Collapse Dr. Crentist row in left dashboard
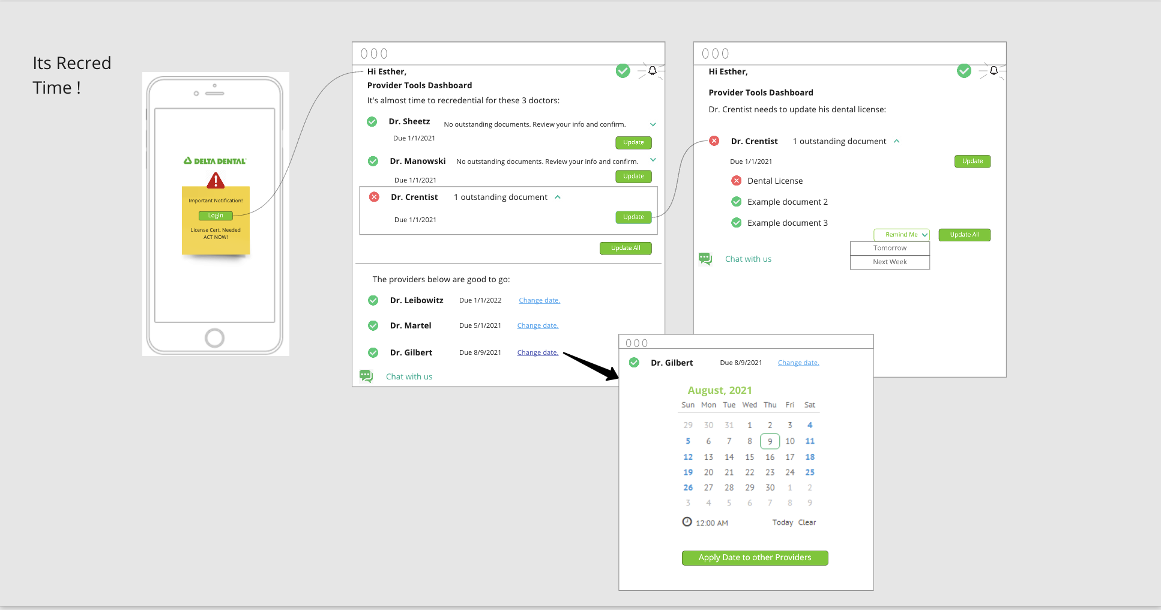The image size is (1161, 610). point(558,197)
